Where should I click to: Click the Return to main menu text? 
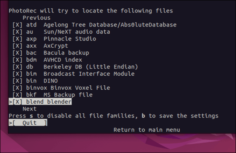(147, 130)
